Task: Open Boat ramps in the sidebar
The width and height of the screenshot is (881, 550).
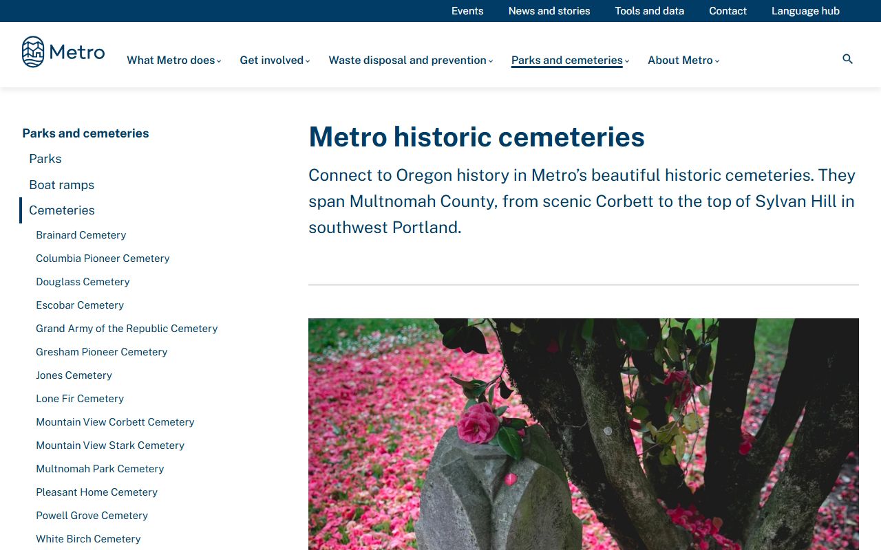Action: pos(61,185)
